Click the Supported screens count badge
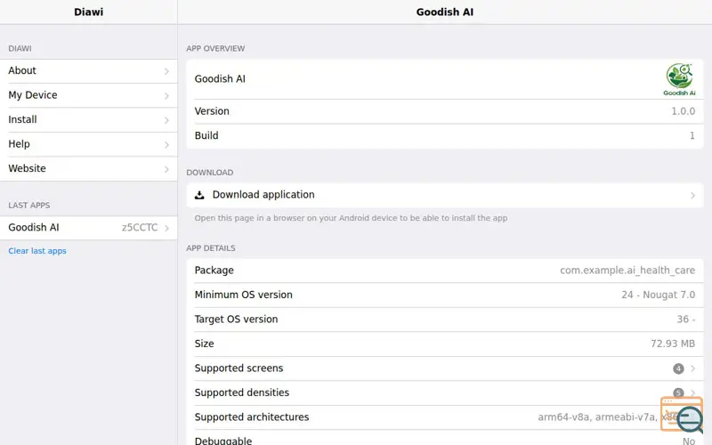The height and width of the screenshot is (445, 712). pyautogui.click(x=678, y=368)
